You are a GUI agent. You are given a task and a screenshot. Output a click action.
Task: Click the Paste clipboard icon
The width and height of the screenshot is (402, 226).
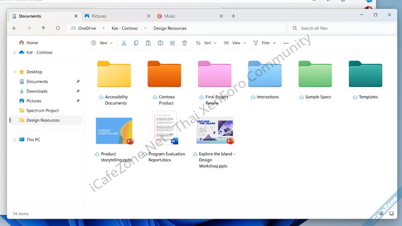148,43
